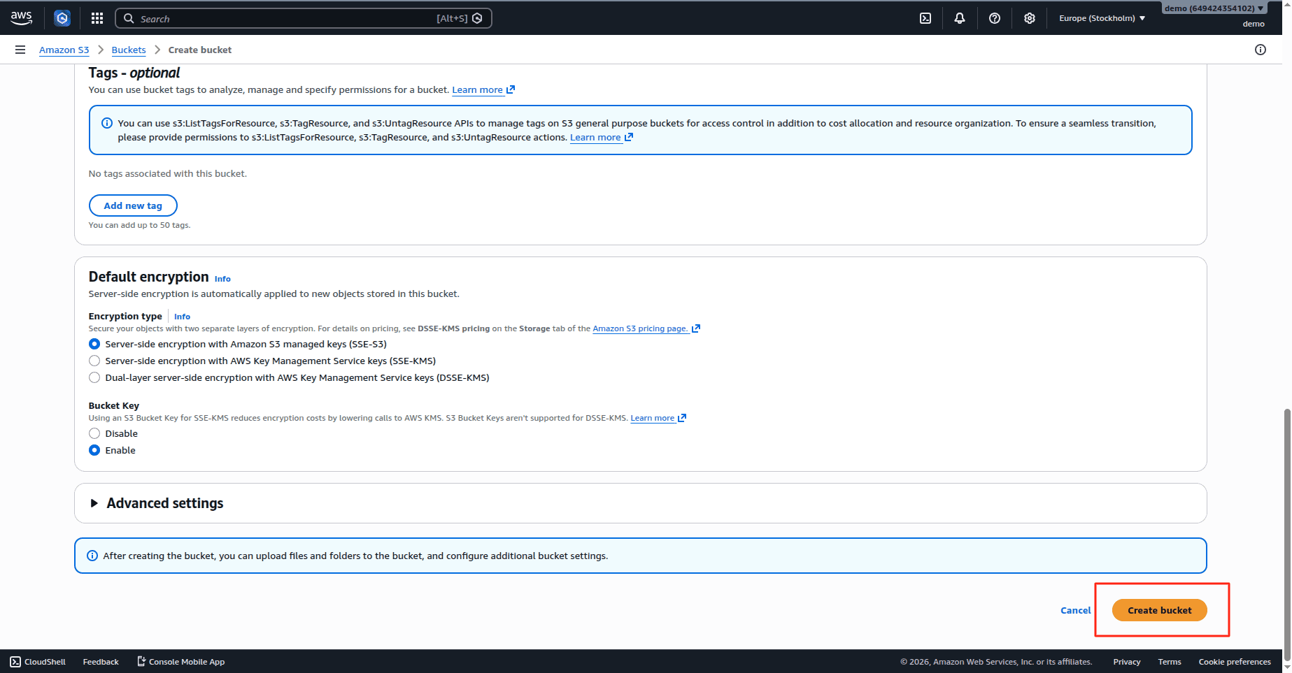Open Learn more link for Bucket Key
Viewport: 1292px width, 673px height.
pyautogui.click(x=658, y=418)
